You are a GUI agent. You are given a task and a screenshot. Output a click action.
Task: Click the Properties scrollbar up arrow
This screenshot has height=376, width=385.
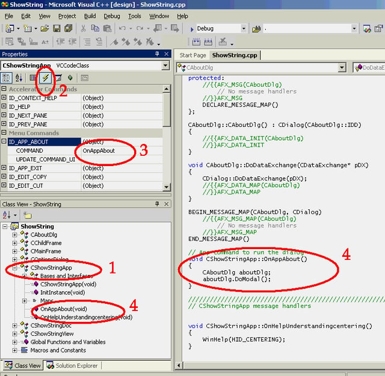167,89
